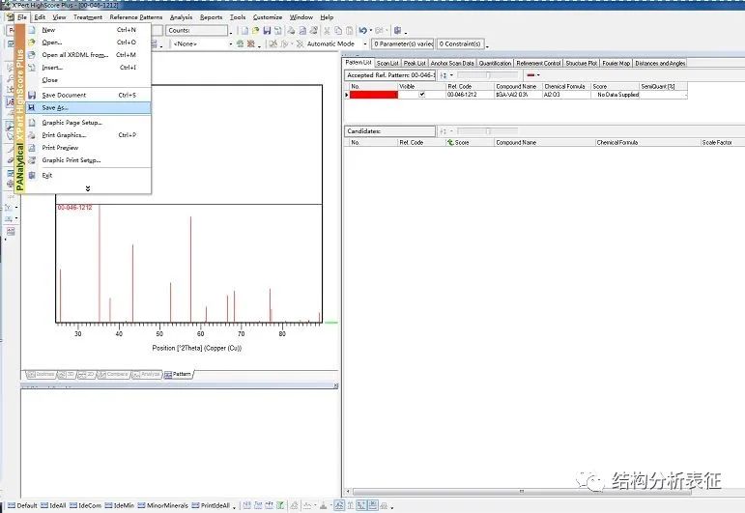Click 0 Parameter(s) varied button
This screenshot has width=745, height=513.
tap(402, 43)
